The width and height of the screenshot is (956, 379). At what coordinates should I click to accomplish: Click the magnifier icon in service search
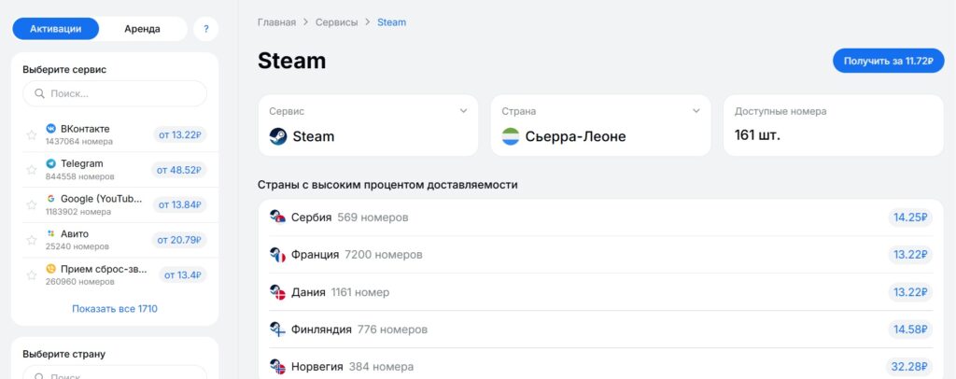point(39,94)
